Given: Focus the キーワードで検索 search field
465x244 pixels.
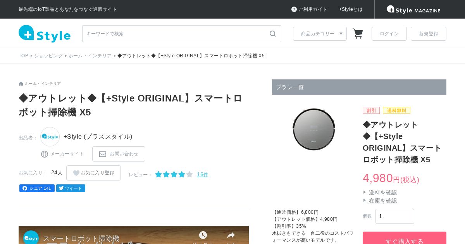Looking at the screenshot, I should point(182,34).
